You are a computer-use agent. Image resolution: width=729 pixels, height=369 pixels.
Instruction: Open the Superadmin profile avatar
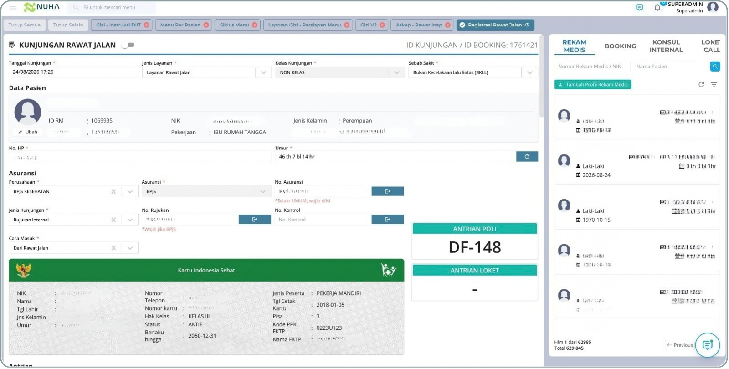click(713, 7)
